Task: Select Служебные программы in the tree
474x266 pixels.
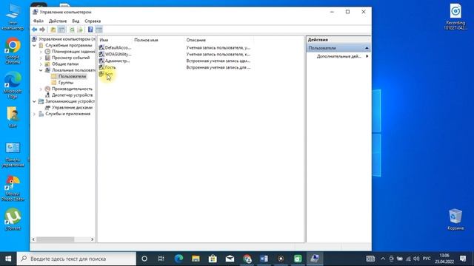Action: (x=69, y=45)
